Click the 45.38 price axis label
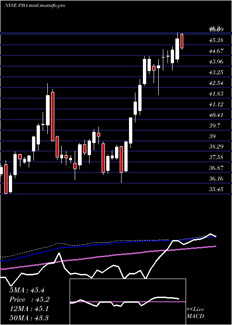This screenshot has width=232, height=325. pos(216,40)
